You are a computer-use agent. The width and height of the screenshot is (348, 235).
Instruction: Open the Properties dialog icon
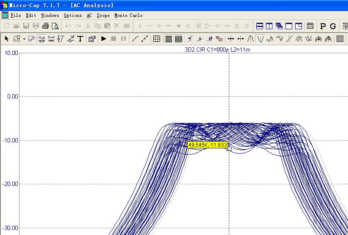[x=92, y=39]
